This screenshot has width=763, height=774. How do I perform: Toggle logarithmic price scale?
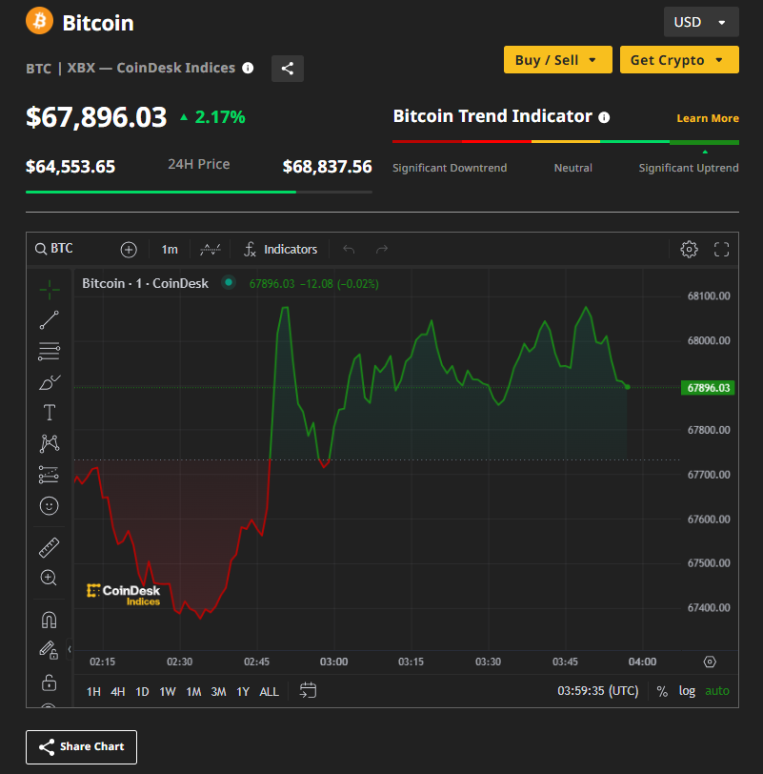(687, 691)
